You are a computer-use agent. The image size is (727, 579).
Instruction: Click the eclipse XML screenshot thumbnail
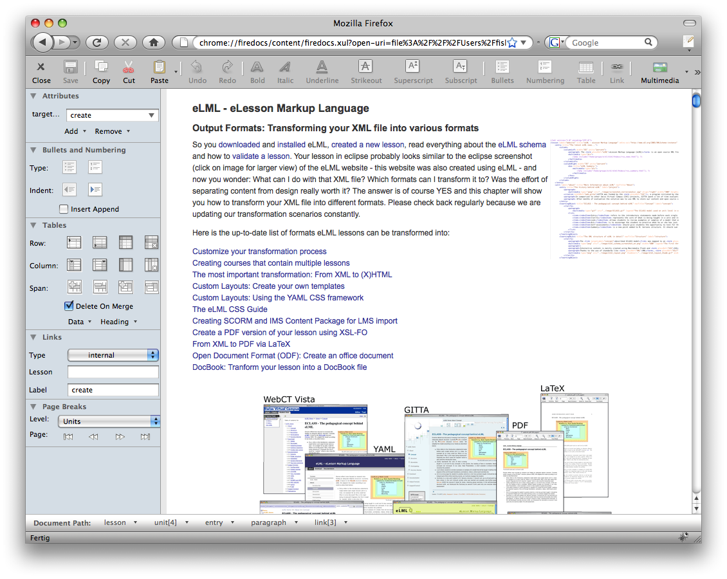pyautogui.click(x=614, y=199)
